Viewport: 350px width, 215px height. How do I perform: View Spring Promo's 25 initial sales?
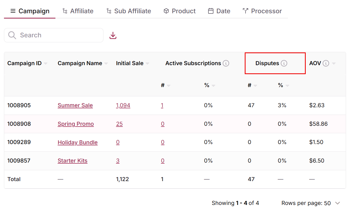[119, 124]
